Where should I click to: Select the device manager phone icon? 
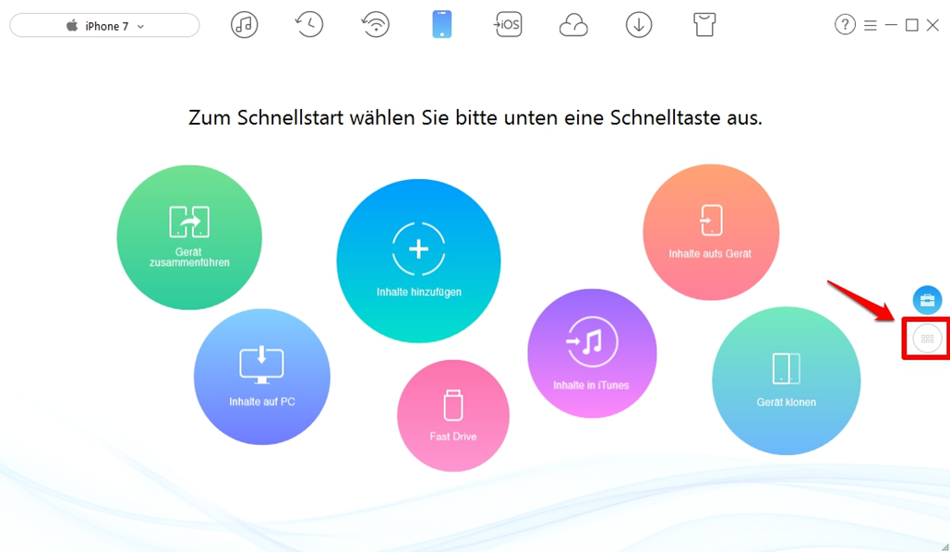[441, 25]
